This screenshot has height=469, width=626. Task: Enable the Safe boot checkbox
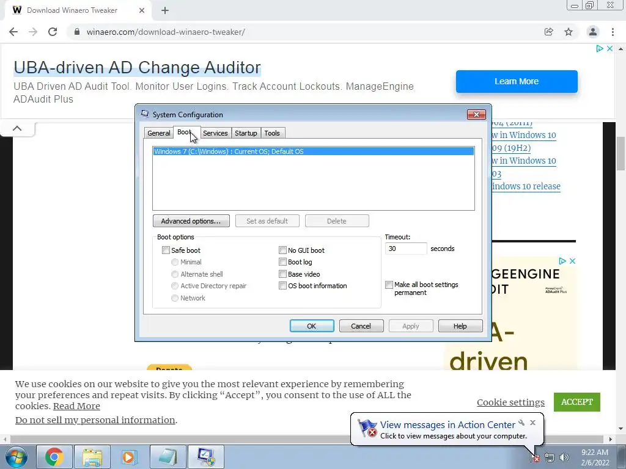tap(166, 250)
